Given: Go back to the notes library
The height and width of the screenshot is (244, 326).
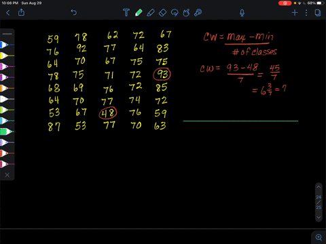Looking at the screenshot, I should pyautogui.click(x=8, y=13).
